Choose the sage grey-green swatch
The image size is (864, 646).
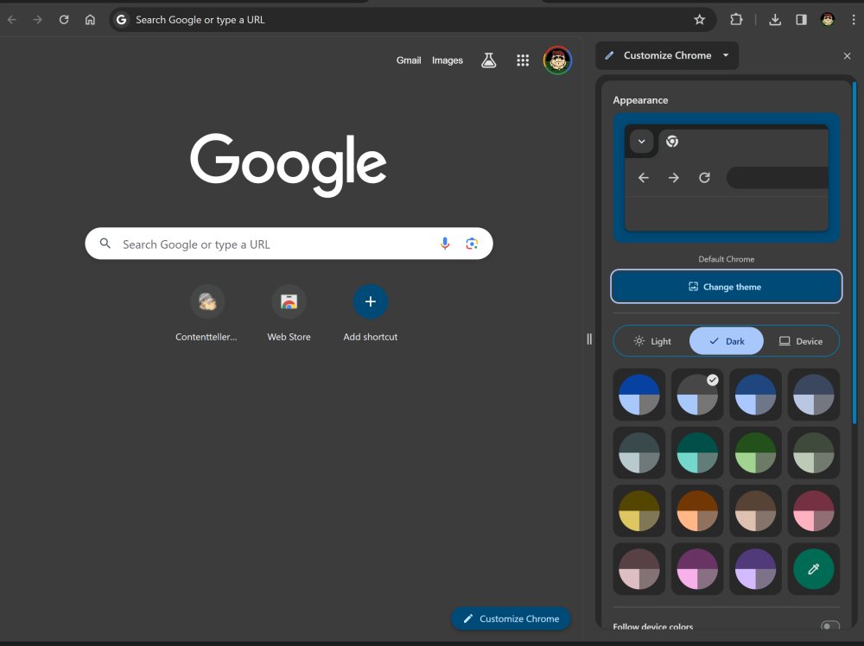(813, 453)
